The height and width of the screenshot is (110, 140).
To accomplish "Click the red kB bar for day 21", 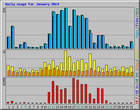I will point(90,98).
